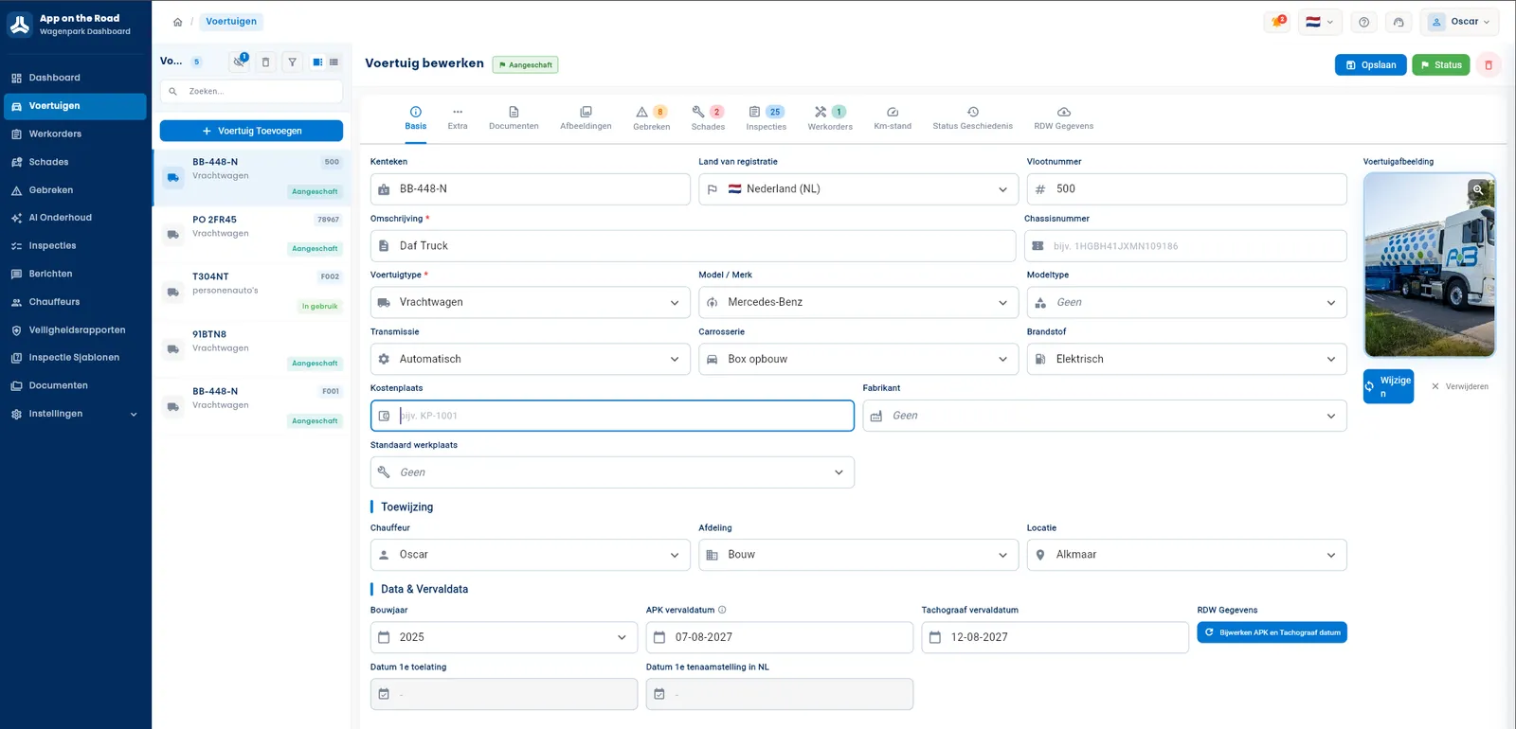Open the Brandstof dropdown showing Elektrisch
Viewport: 1516px width, 729px height.
(x=1186, y=360)
